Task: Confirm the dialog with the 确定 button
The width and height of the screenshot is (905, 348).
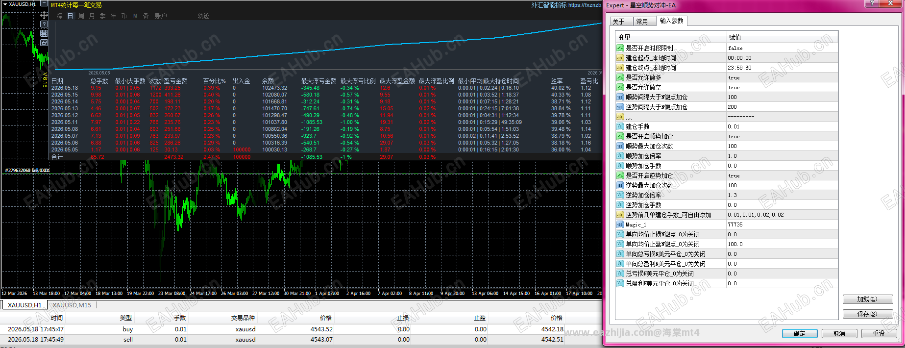Action: [800, 333]
